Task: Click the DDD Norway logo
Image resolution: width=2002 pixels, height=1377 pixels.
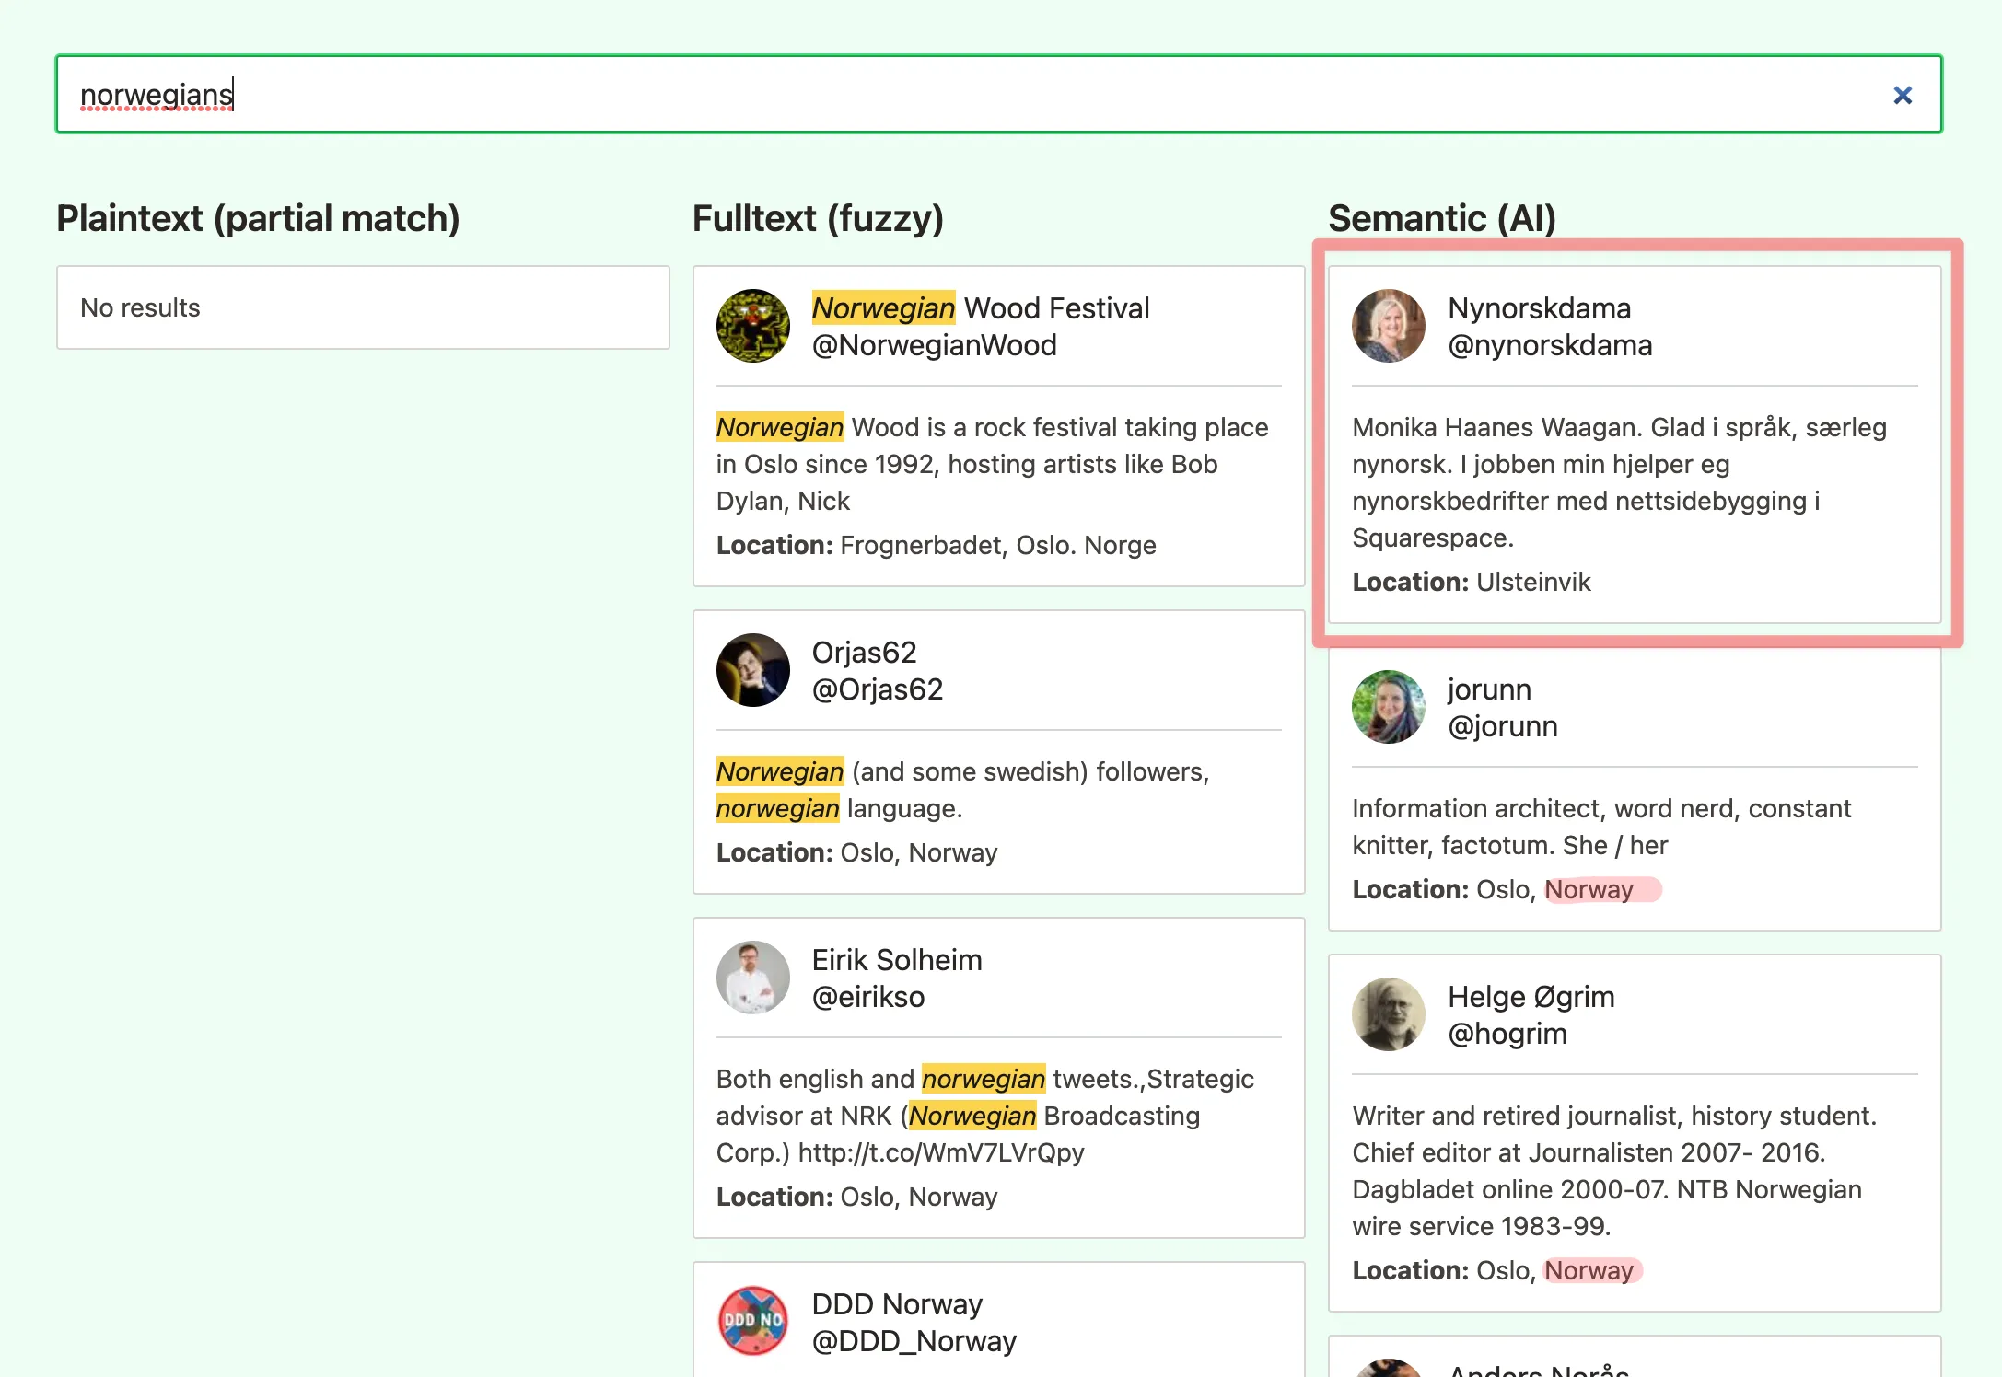Action: [753, 1321]
